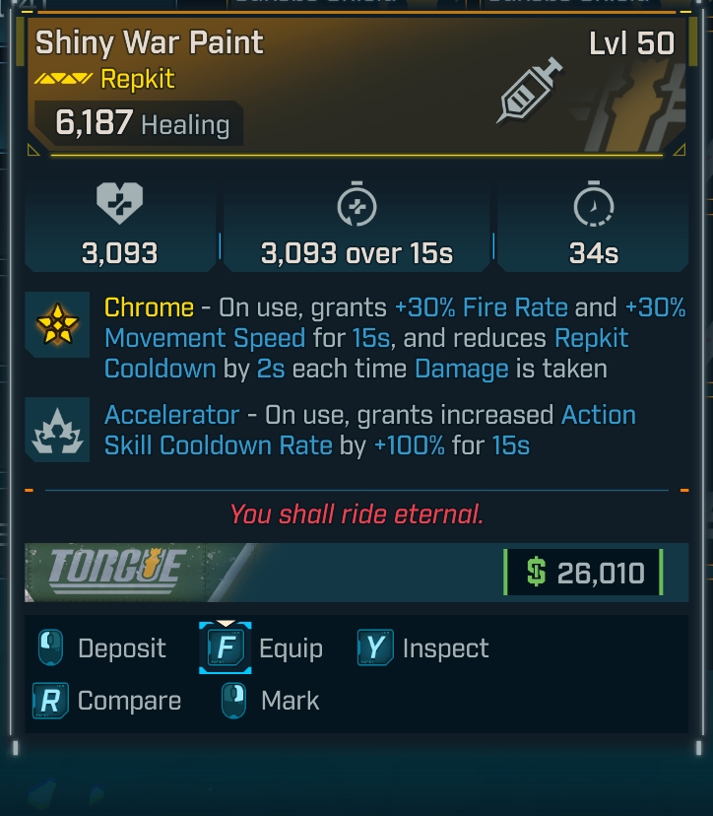The width and height of the screenshot is (713, 816).
Task: Click the cooldown timer clock icon
Action: point(593,206)
